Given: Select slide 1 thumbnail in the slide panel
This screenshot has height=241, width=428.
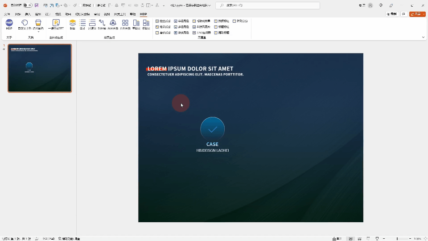Looking at the screenshot, I should click(x=40, y=68).
